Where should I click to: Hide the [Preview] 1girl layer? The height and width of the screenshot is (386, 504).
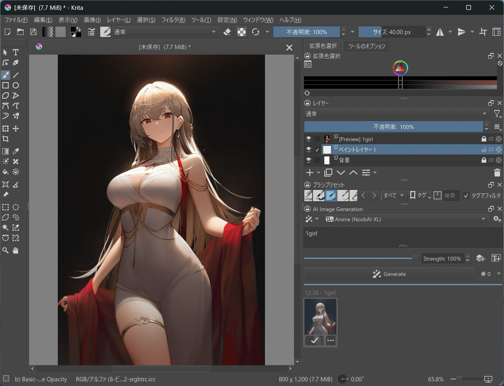[308, 139]
